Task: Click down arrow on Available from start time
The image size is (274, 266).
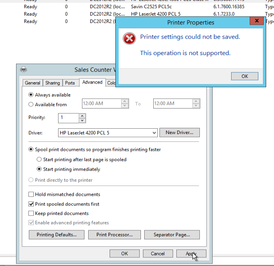Action: [x=124, y=106]
